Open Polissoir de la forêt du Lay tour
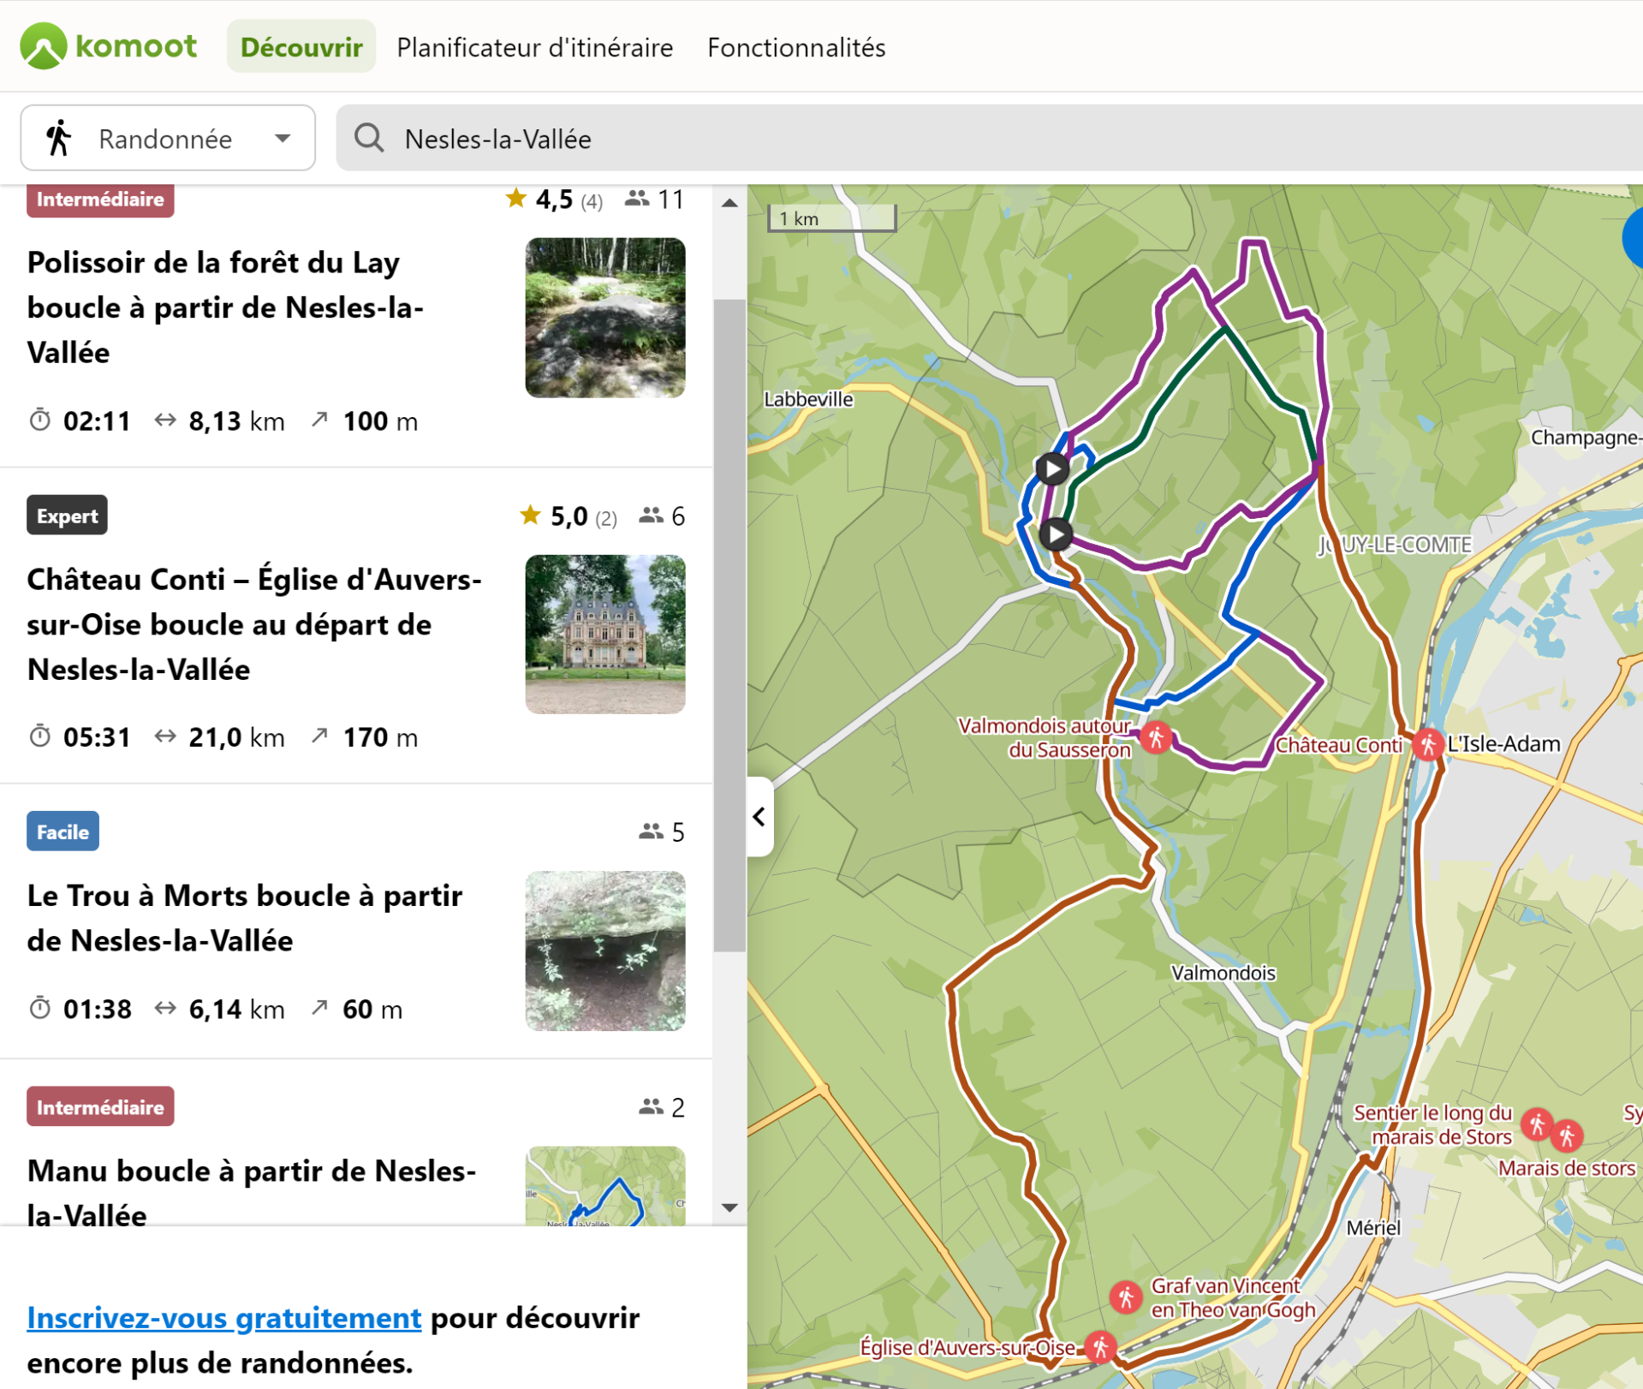This screenshot has width=1643, height=1389. 226,307
